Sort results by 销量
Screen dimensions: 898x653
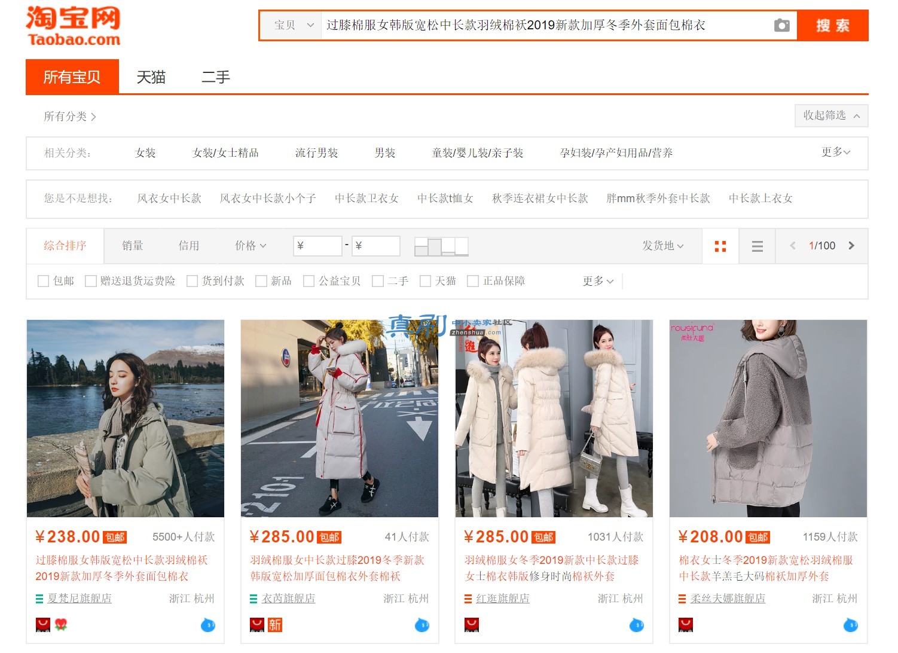click(x=132, y=246)
